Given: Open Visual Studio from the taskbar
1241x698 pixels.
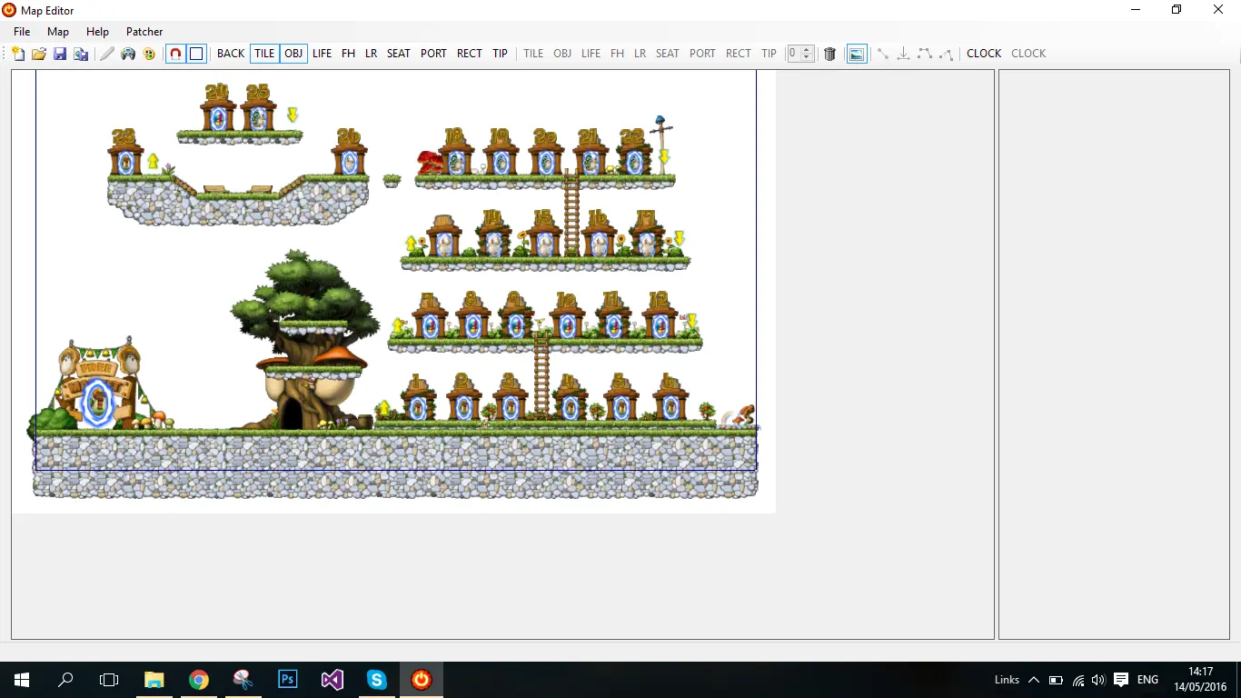Looking at the screenshot, I should (x=333, y=680).
